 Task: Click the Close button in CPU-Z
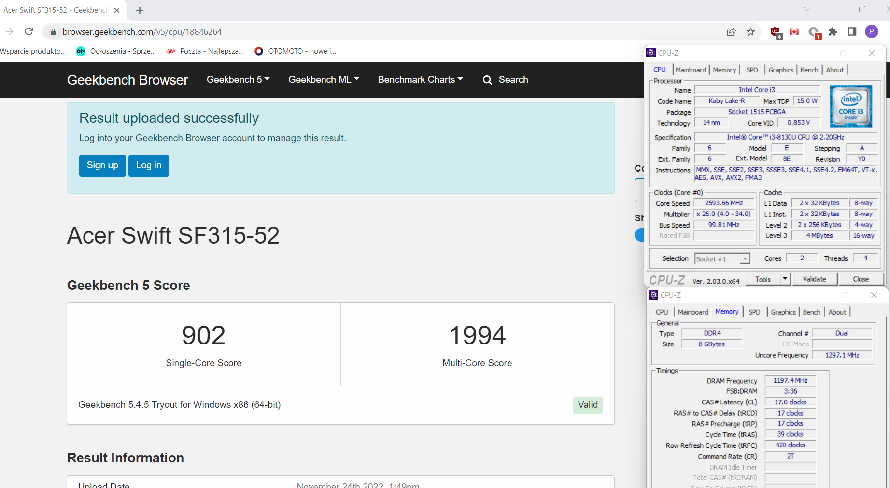pyautogui.click(x=861, y=279)
